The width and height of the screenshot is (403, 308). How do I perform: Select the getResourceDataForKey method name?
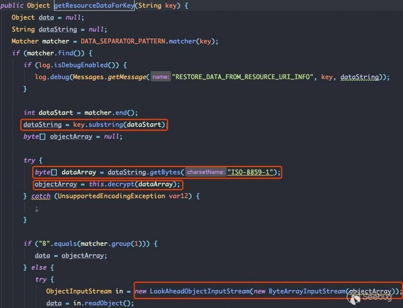pyautogui.click(x=93, y=6)
